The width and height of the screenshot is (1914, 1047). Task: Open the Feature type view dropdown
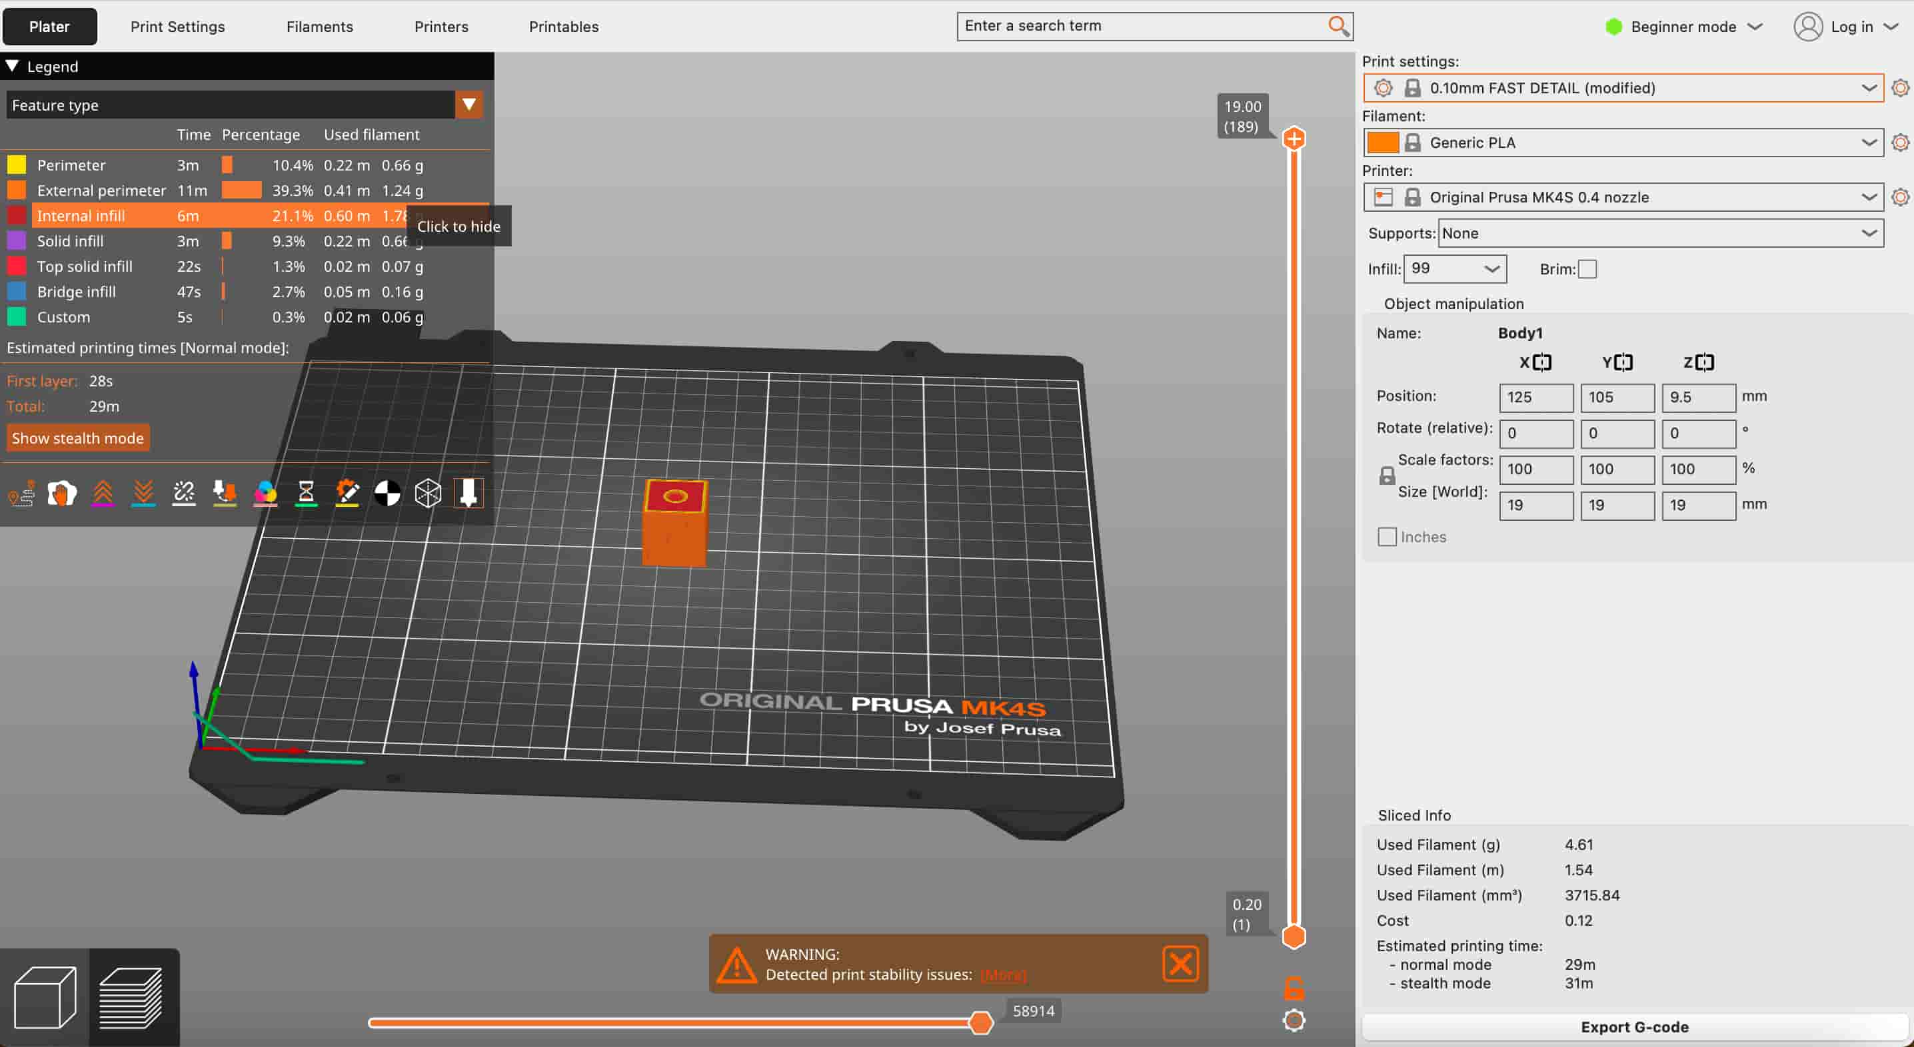coord(468,105)
